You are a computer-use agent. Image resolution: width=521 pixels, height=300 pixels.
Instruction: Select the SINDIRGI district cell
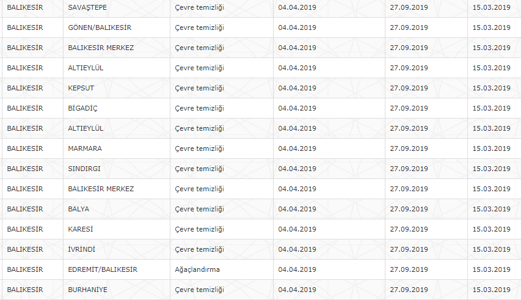point(86,169)
